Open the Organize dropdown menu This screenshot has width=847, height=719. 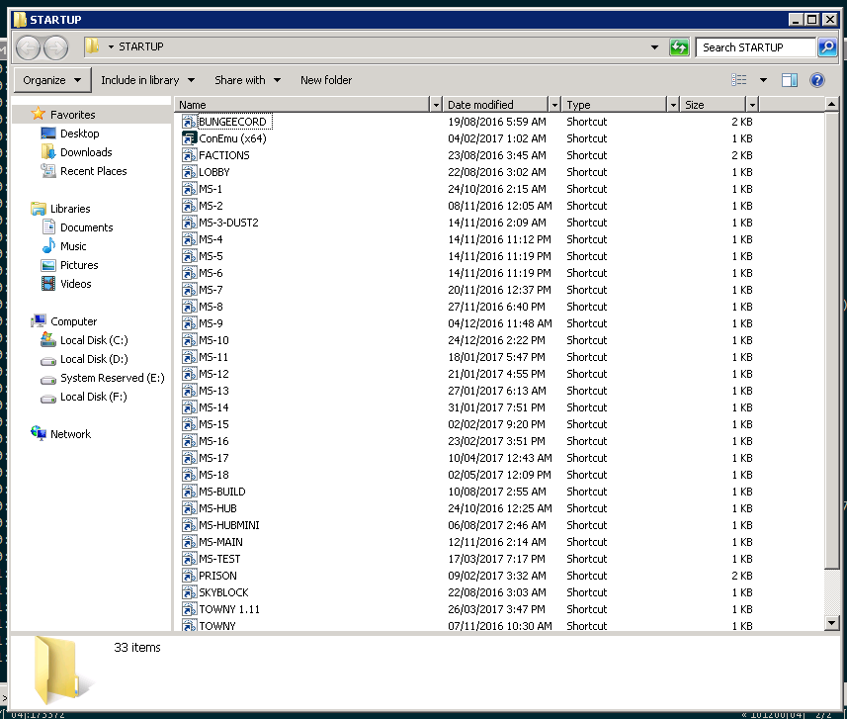[52, 80]
